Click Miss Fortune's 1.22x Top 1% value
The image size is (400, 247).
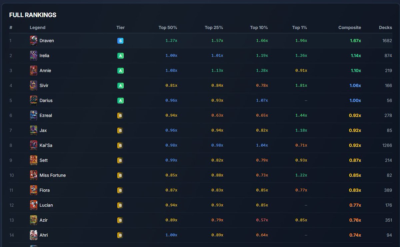(x=301, y=175)
